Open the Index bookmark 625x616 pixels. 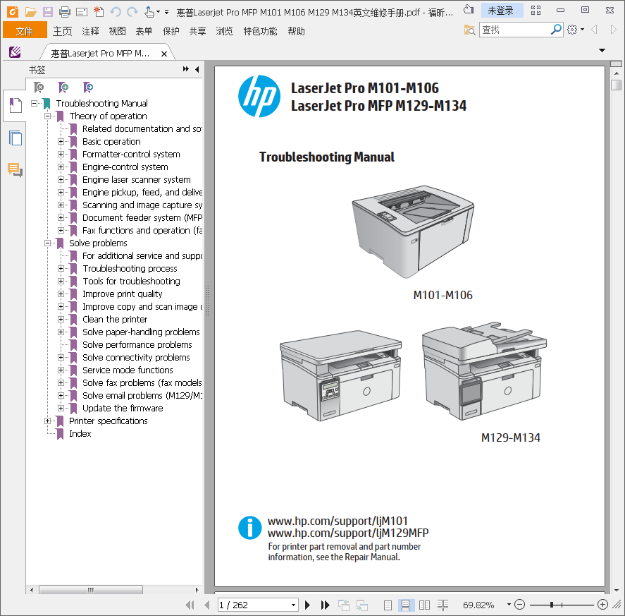click(x=80, y=433)
